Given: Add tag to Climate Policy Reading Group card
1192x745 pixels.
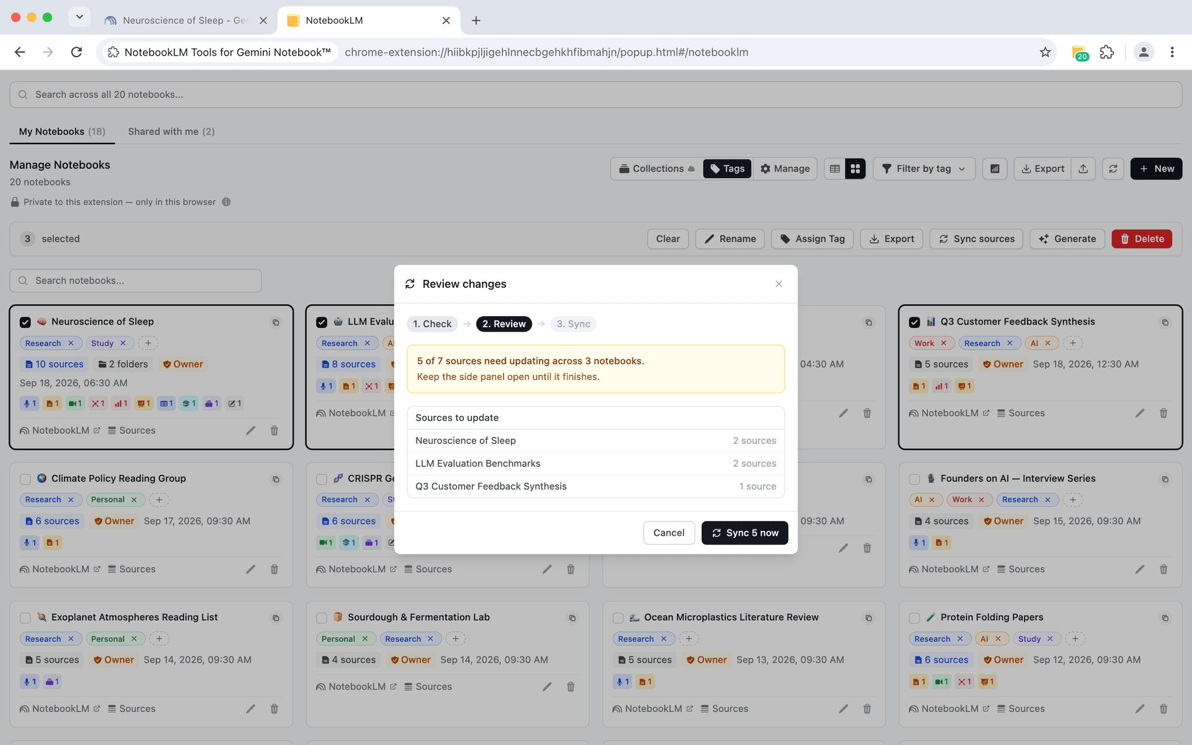Looking at the screenshot, I should coord(160,500).
